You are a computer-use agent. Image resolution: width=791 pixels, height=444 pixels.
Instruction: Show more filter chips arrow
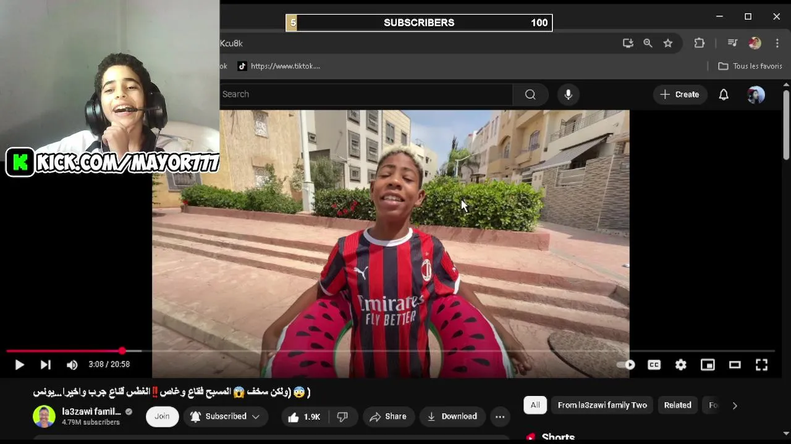tap(734, 405)
